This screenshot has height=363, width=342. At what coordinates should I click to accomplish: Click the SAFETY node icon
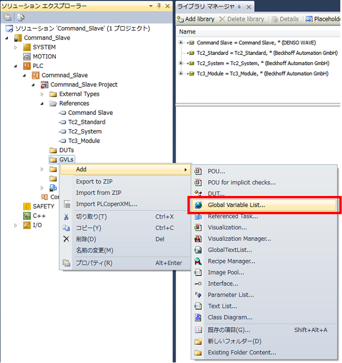[27, 206]
